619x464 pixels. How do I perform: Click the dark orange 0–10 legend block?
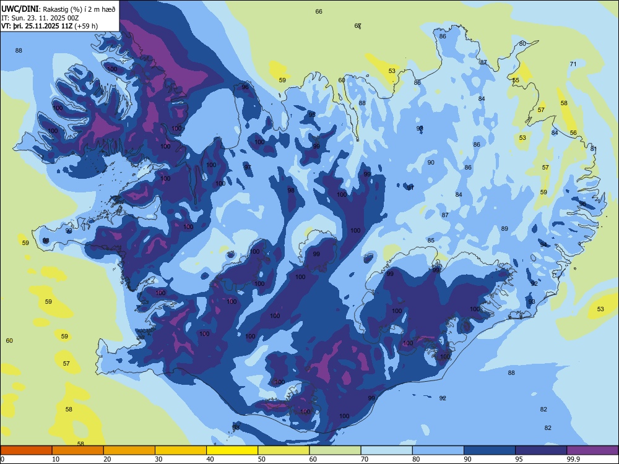26,450
